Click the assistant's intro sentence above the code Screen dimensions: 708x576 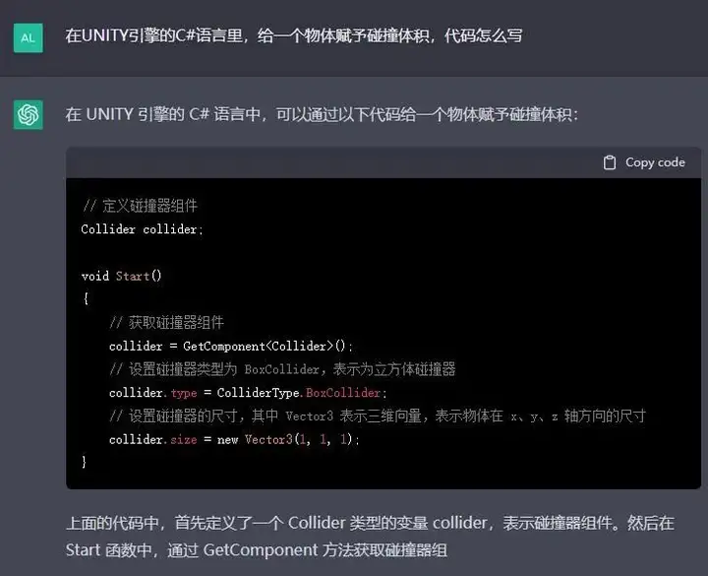(322, 114)
